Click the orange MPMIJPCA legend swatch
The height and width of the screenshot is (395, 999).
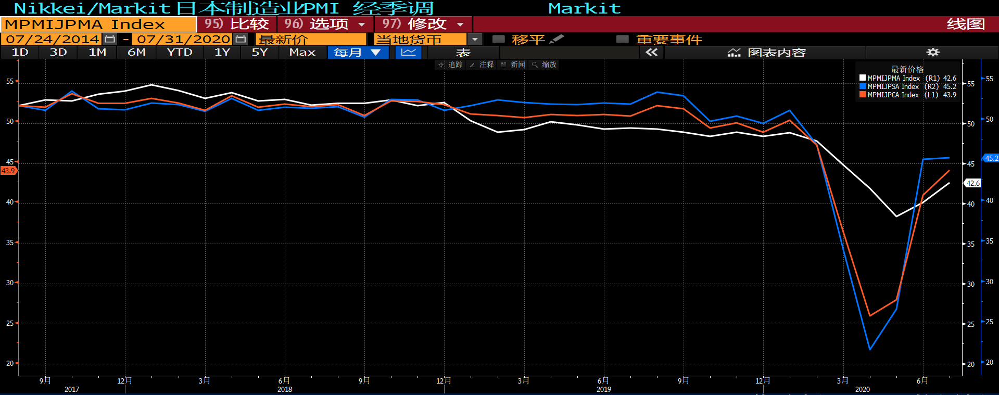[x=863, y=95]
